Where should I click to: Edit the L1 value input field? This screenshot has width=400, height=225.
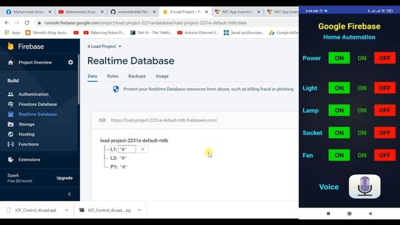[127, 149]
